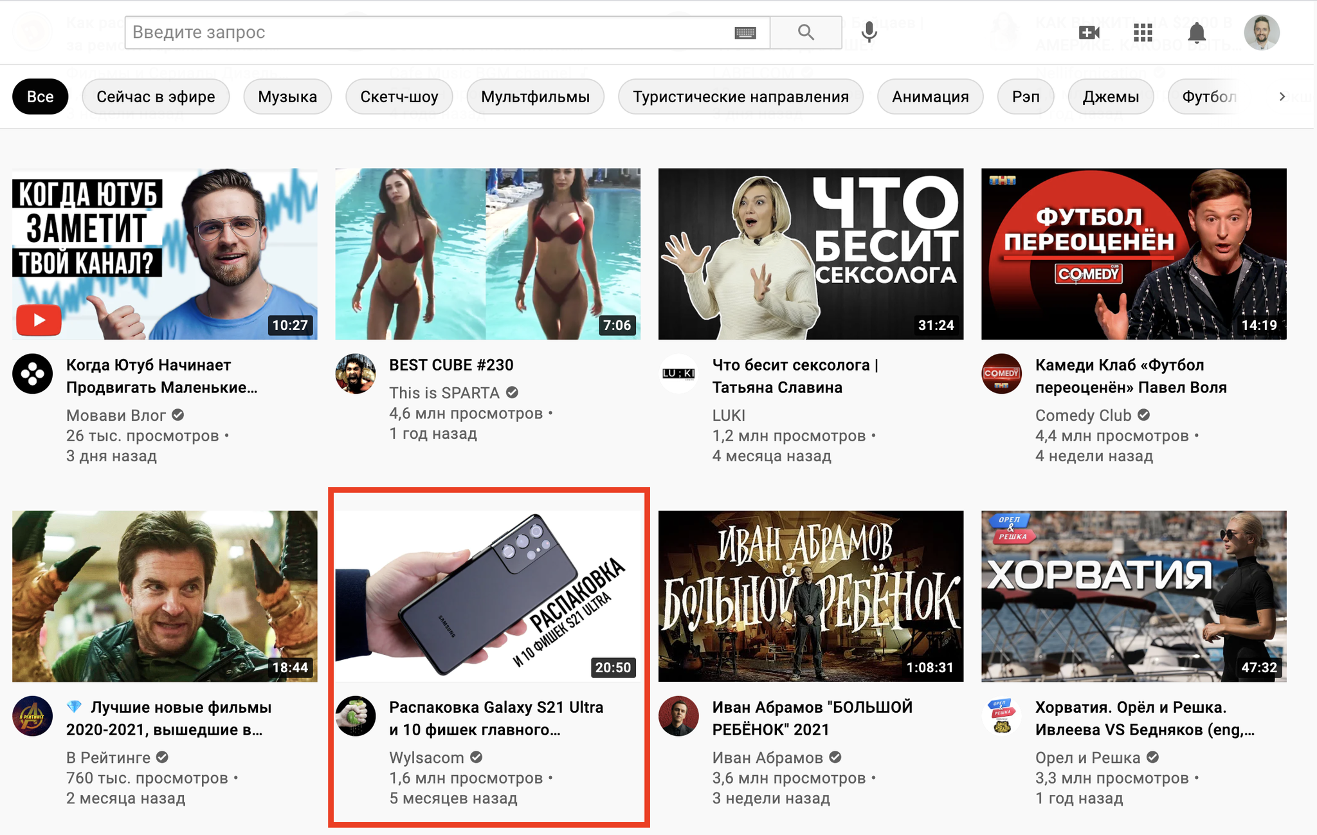Select the Сейчас в эфире chip
Image resolution: width=1317 pixels, height=835 pixels.
coord(156,96)
